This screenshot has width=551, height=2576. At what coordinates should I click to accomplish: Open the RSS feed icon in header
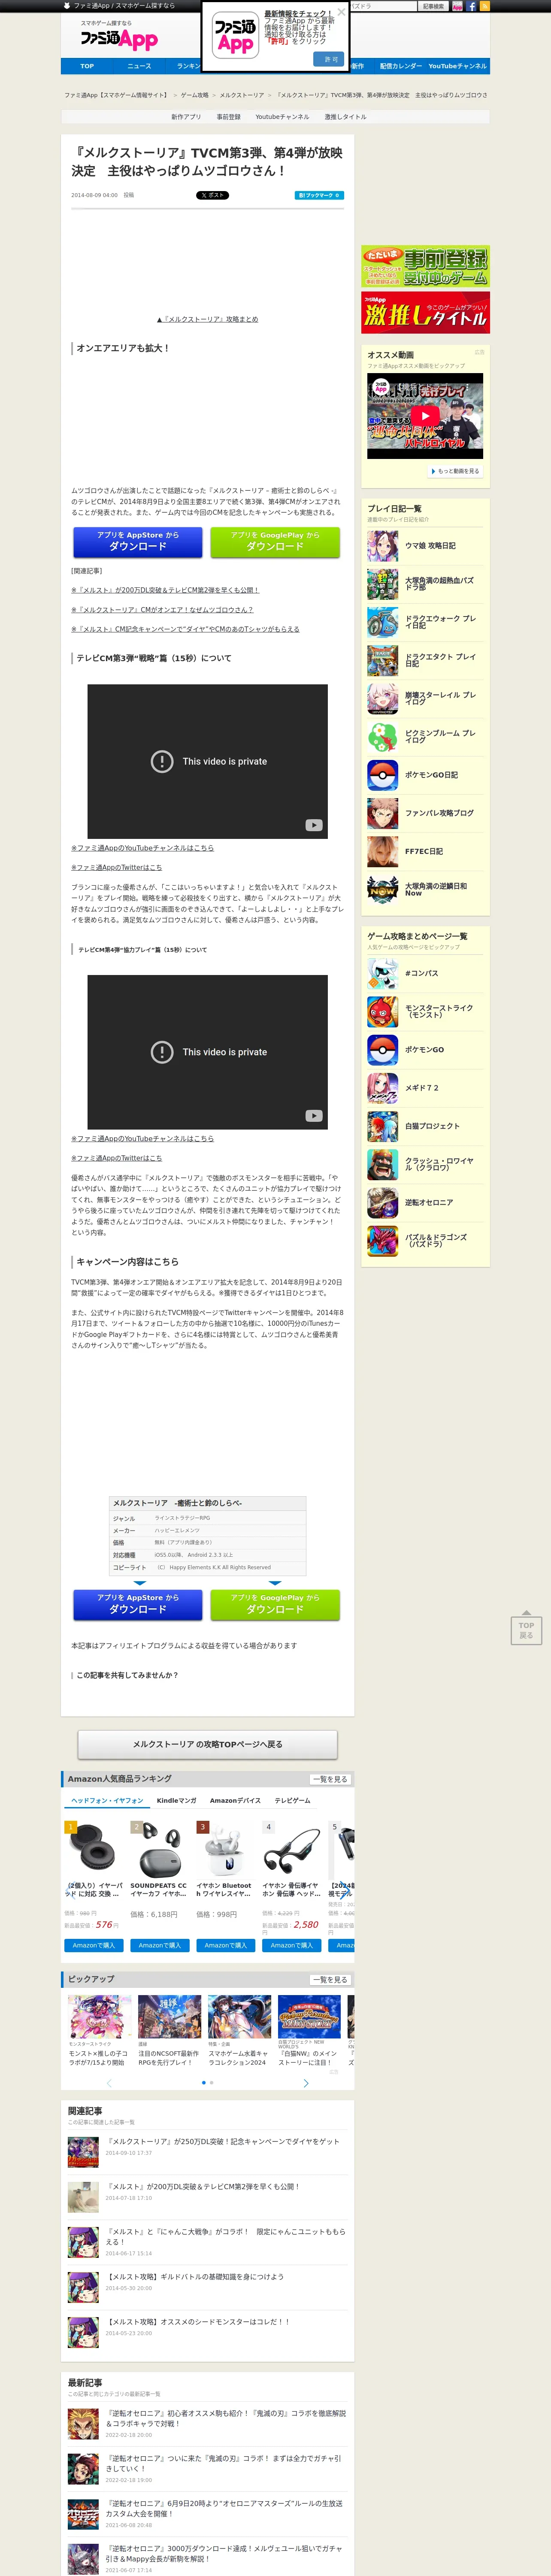[485, 6]
